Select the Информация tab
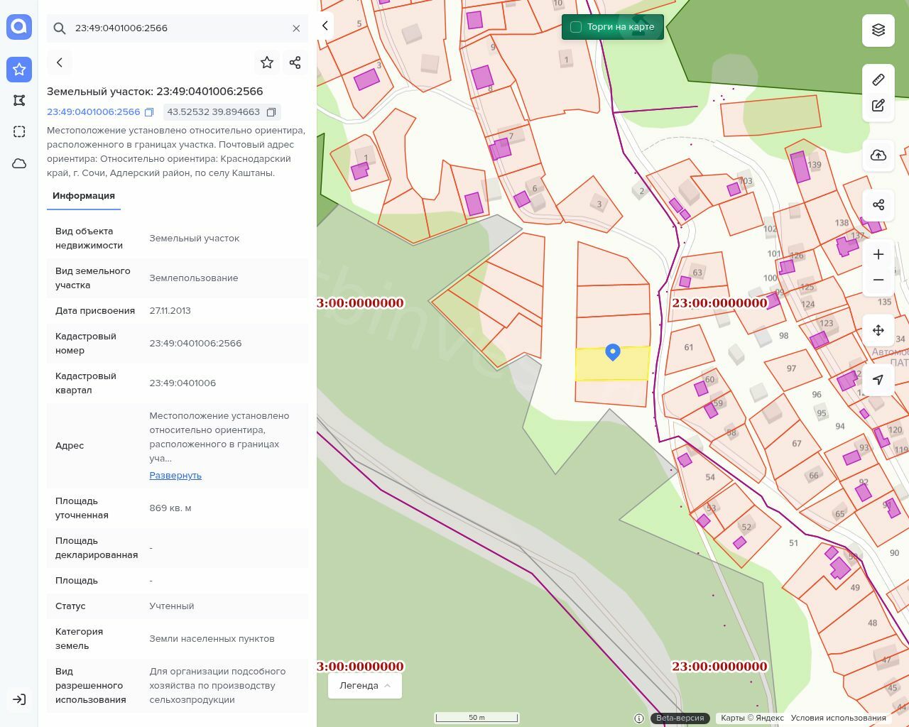The image size is (909, 727). click(x=84, y=196)
